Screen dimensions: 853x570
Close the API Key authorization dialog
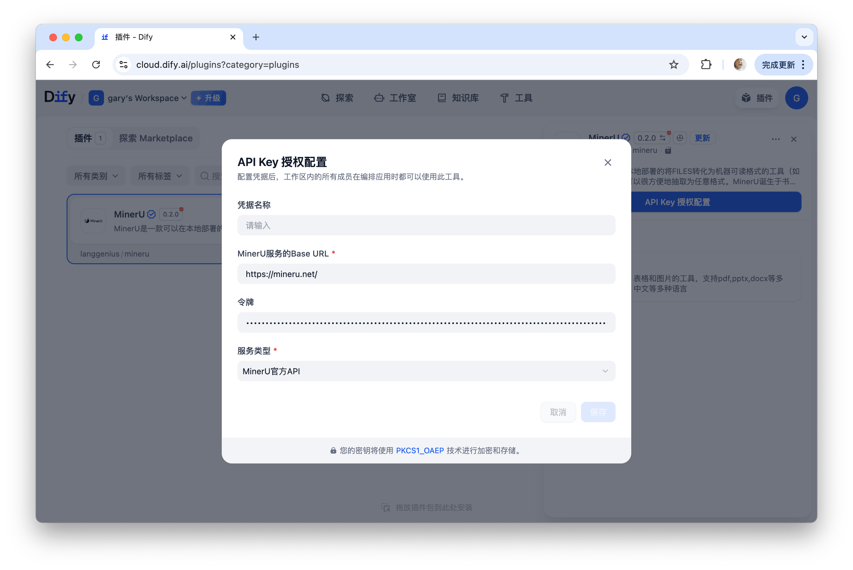click(x=608, y=162)
